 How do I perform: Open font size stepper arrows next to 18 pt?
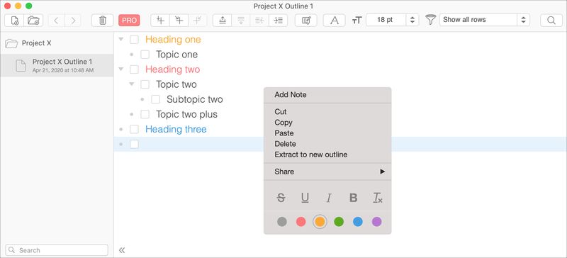412,20
